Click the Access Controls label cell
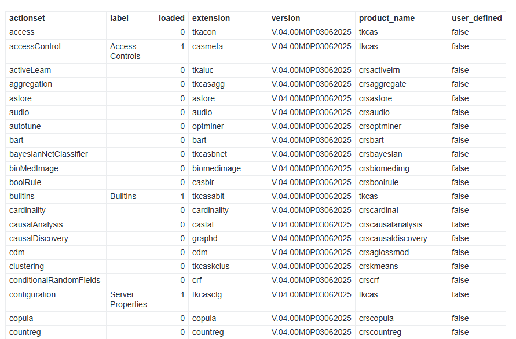The width and height of the screenshot is (516, 339). point(125,51)
